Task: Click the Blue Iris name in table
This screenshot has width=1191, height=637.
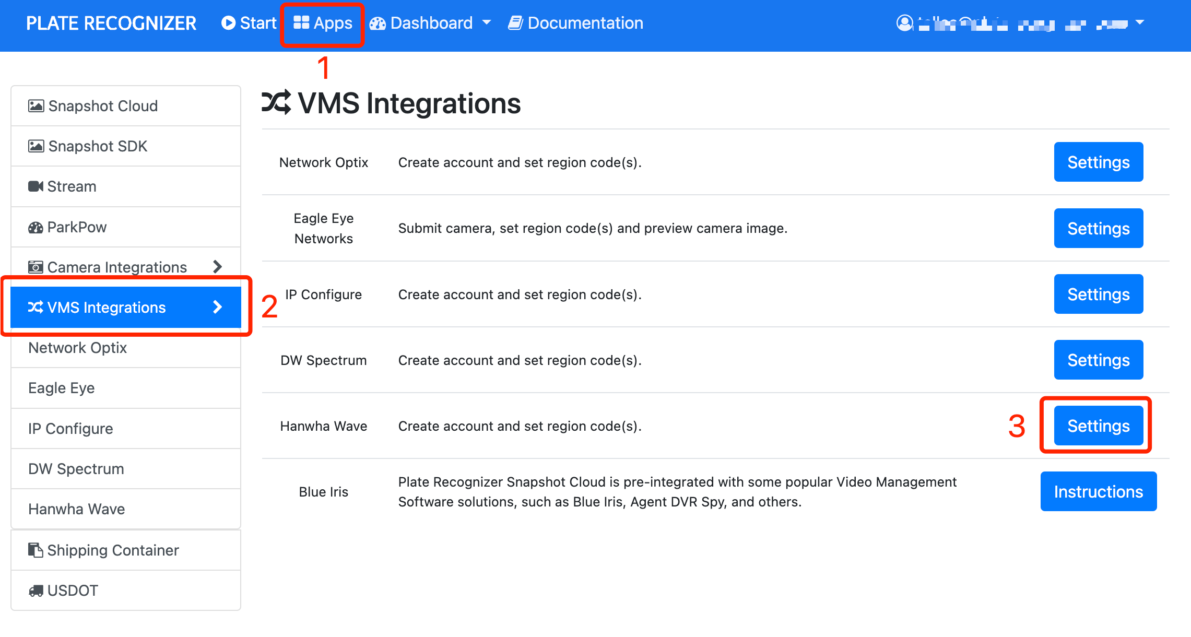Action: [324, 492]
